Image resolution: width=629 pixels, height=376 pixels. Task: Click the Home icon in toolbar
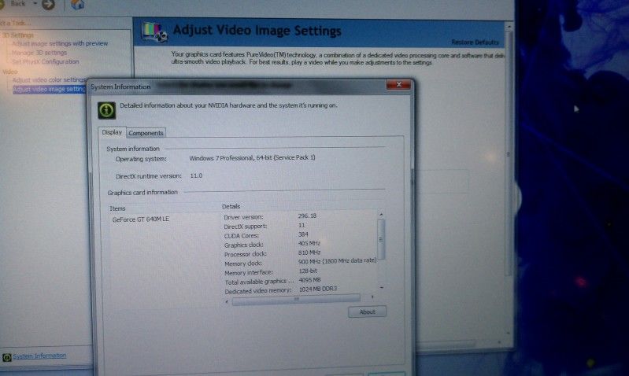pyautogui.click(x=77, y=5)
